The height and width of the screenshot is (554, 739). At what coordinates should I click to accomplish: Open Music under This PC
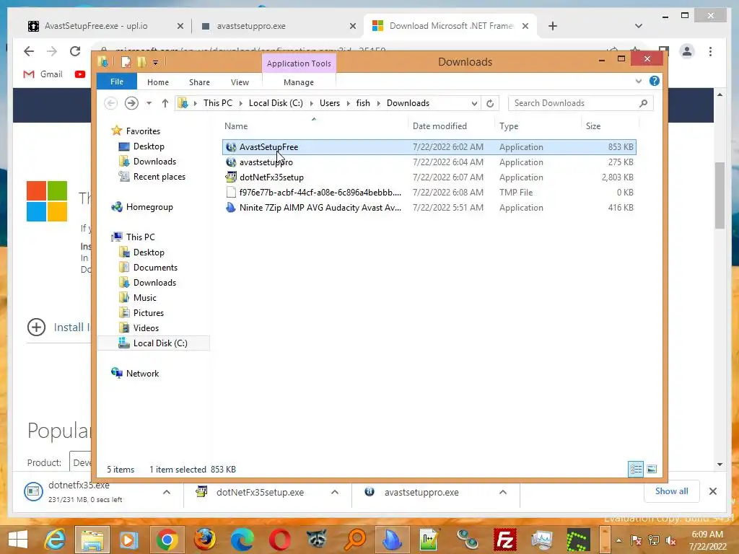(144, 298)
